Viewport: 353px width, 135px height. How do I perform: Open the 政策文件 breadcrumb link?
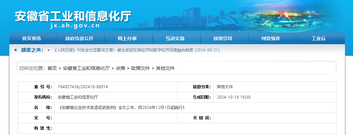point(141,68)
